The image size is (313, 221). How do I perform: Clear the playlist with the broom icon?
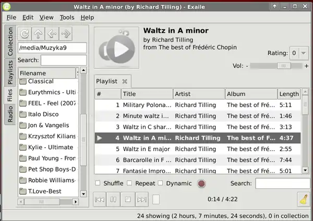[302, 199]
